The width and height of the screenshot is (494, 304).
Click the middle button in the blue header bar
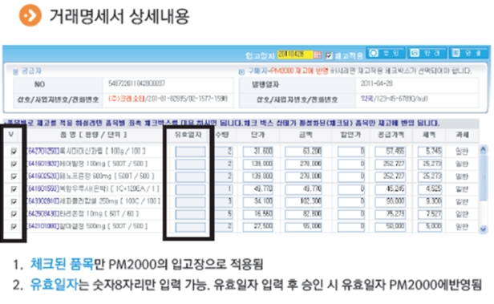[x=427, y=53]
